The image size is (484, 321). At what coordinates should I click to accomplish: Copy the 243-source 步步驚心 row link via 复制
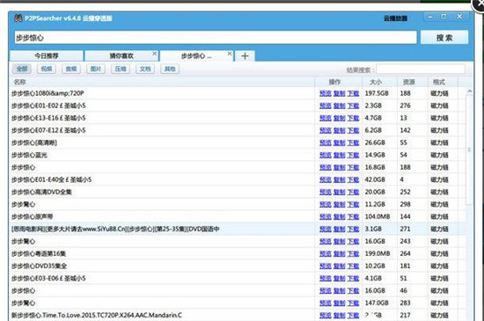tap(339, 242)
